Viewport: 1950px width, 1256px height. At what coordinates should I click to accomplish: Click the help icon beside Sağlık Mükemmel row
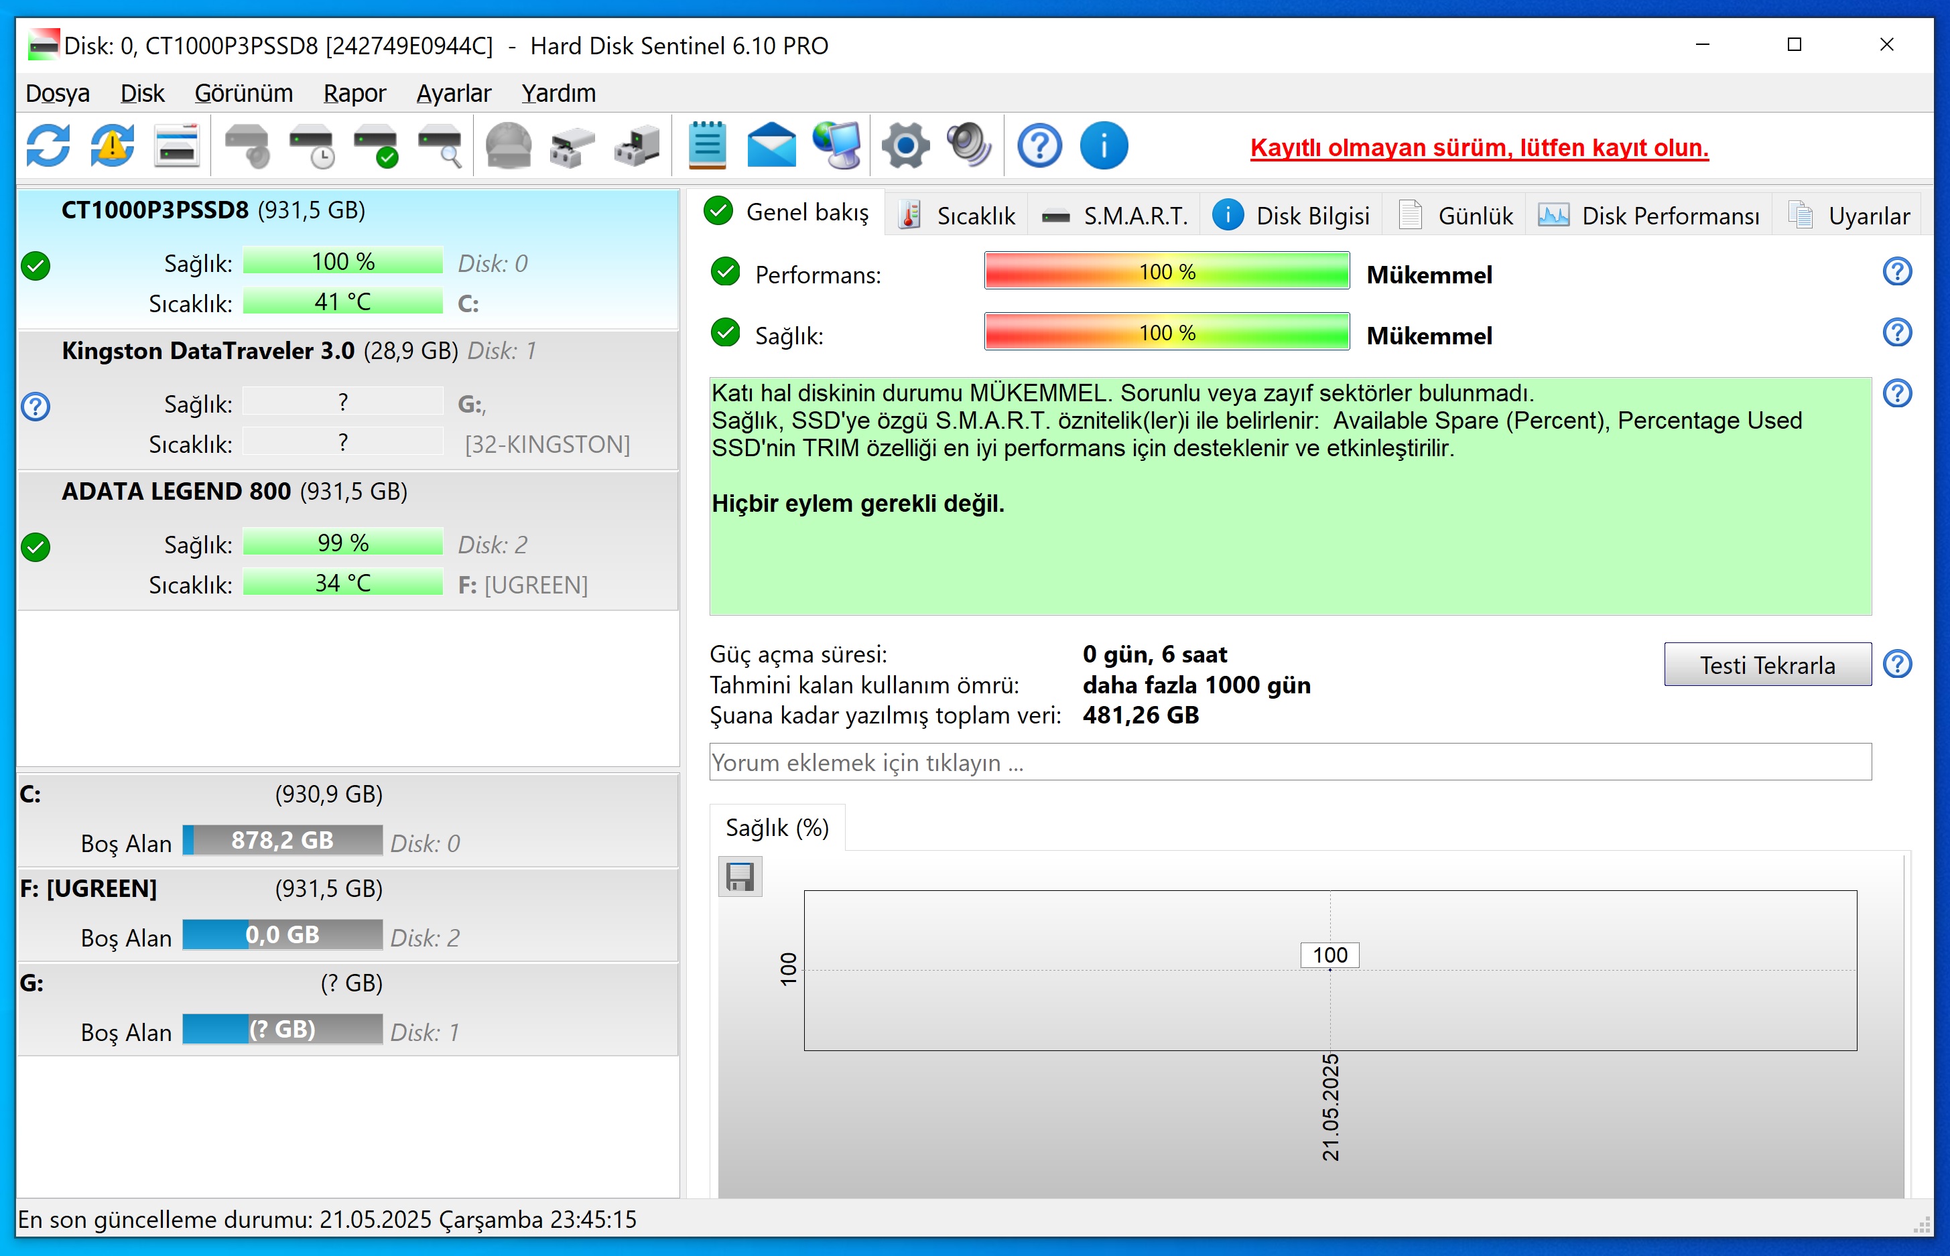pyautogui.click(x=1897, y=333)
